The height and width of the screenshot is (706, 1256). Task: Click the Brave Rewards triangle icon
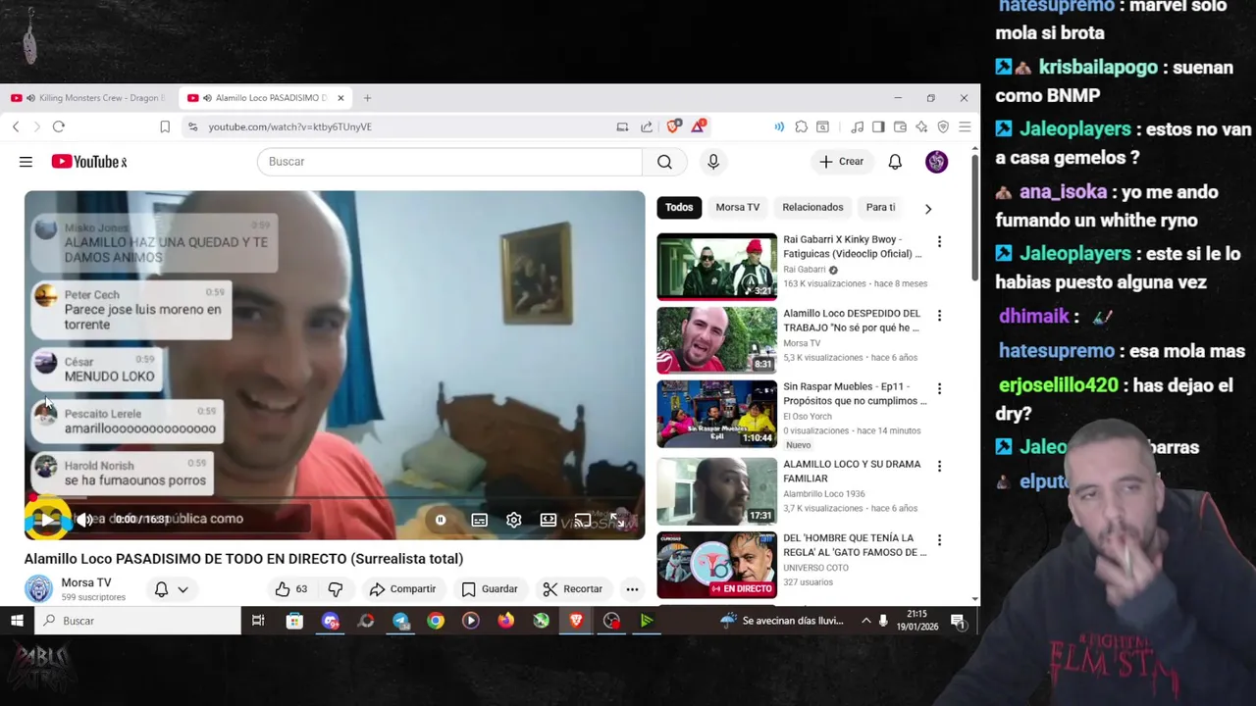coord(698,126)
